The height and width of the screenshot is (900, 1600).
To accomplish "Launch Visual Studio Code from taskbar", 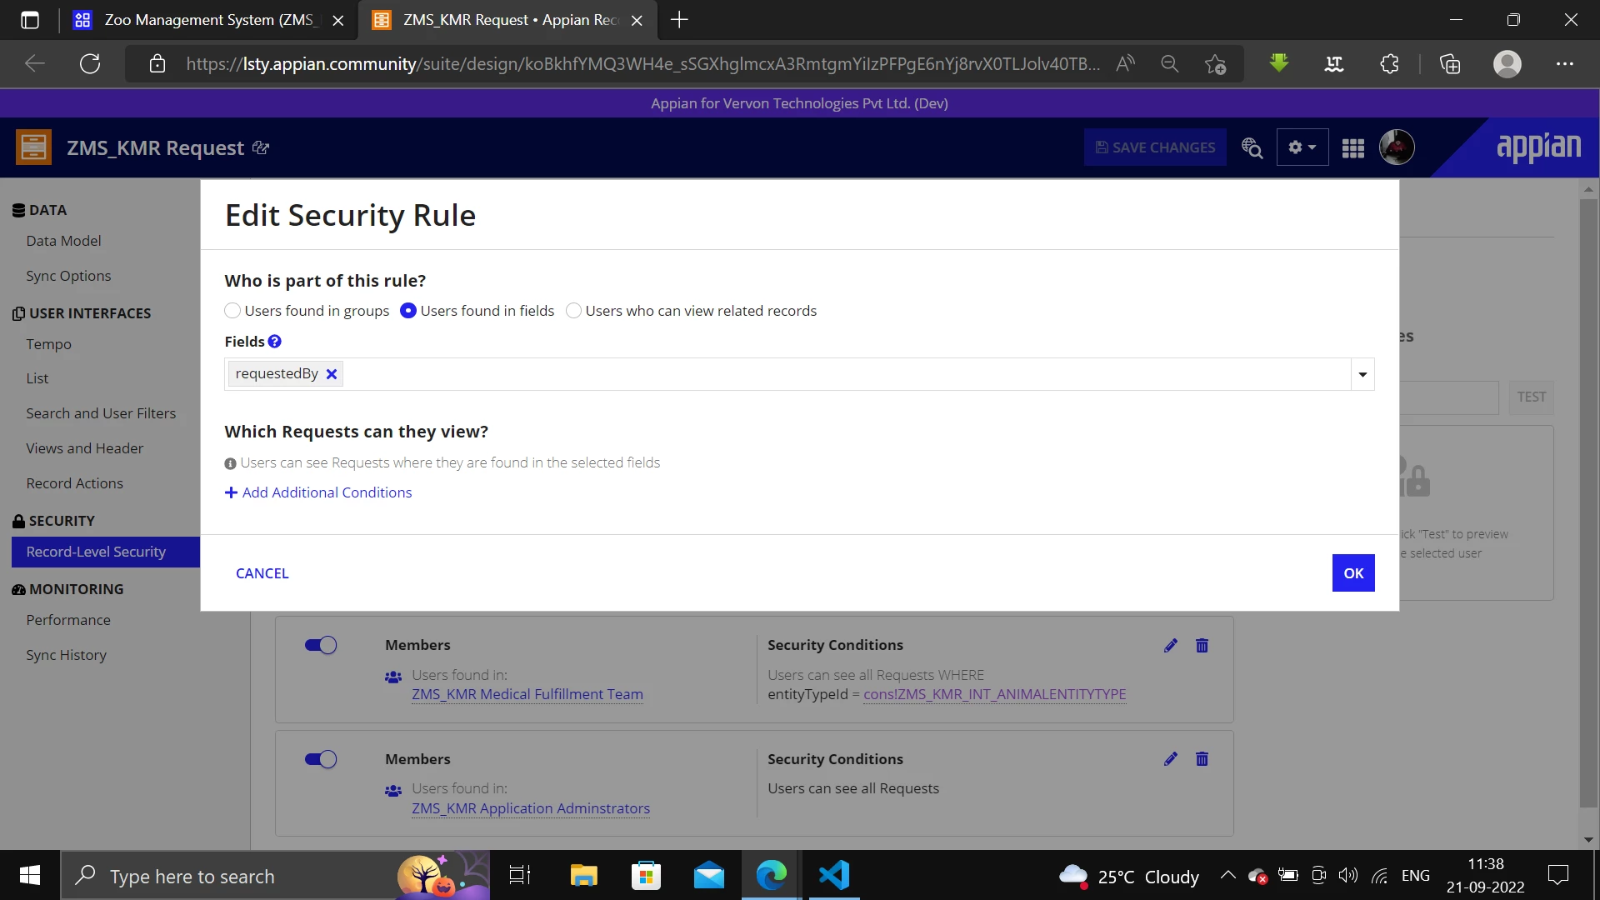I will tap(833, 876).
